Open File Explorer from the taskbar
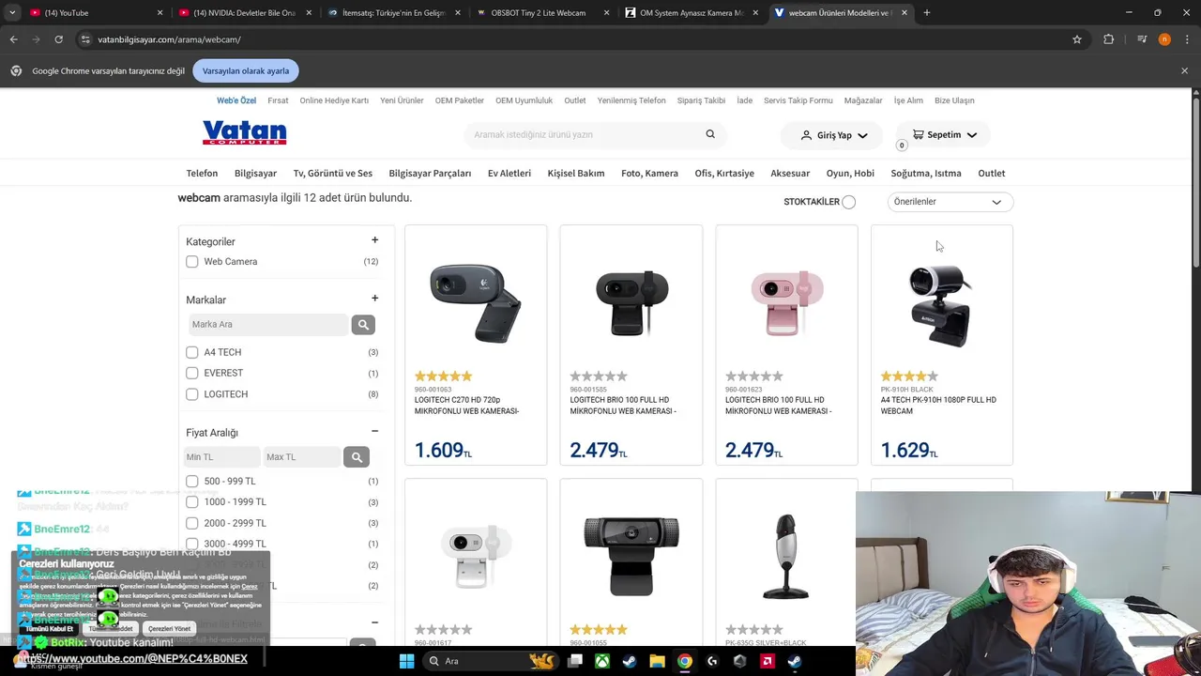1201x676 pixels. 657,661
